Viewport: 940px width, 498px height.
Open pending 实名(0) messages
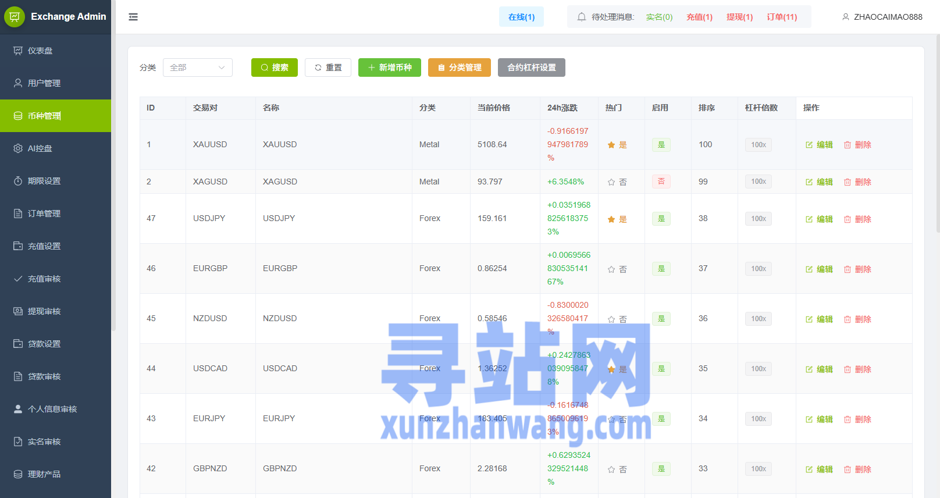[659, 17]
